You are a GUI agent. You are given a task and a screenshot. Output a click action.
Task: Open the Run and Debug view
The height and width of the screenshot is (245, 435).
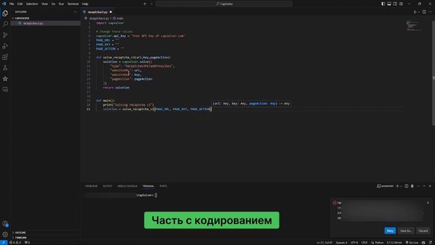coord(5,46)
